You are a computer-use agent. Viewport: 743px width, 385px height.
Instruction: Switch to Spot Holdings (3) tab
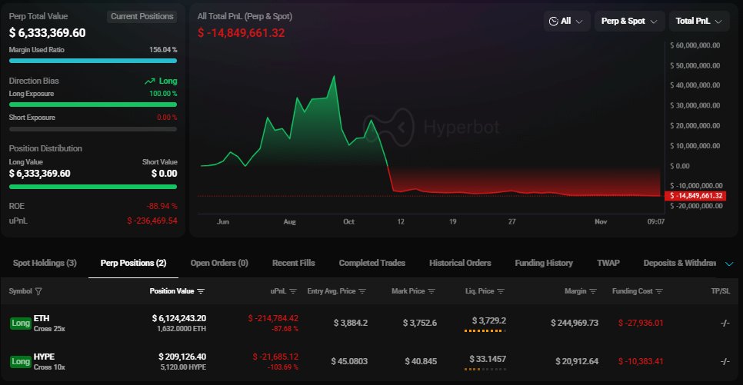45,263
